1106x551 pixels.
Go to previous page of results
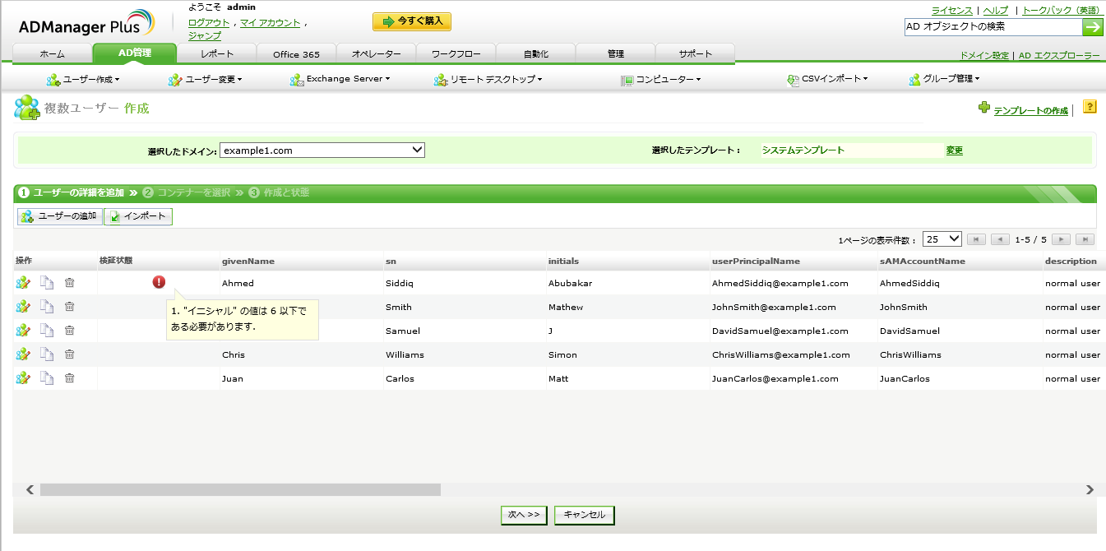pyautogui.click(x=1000, y=239)
